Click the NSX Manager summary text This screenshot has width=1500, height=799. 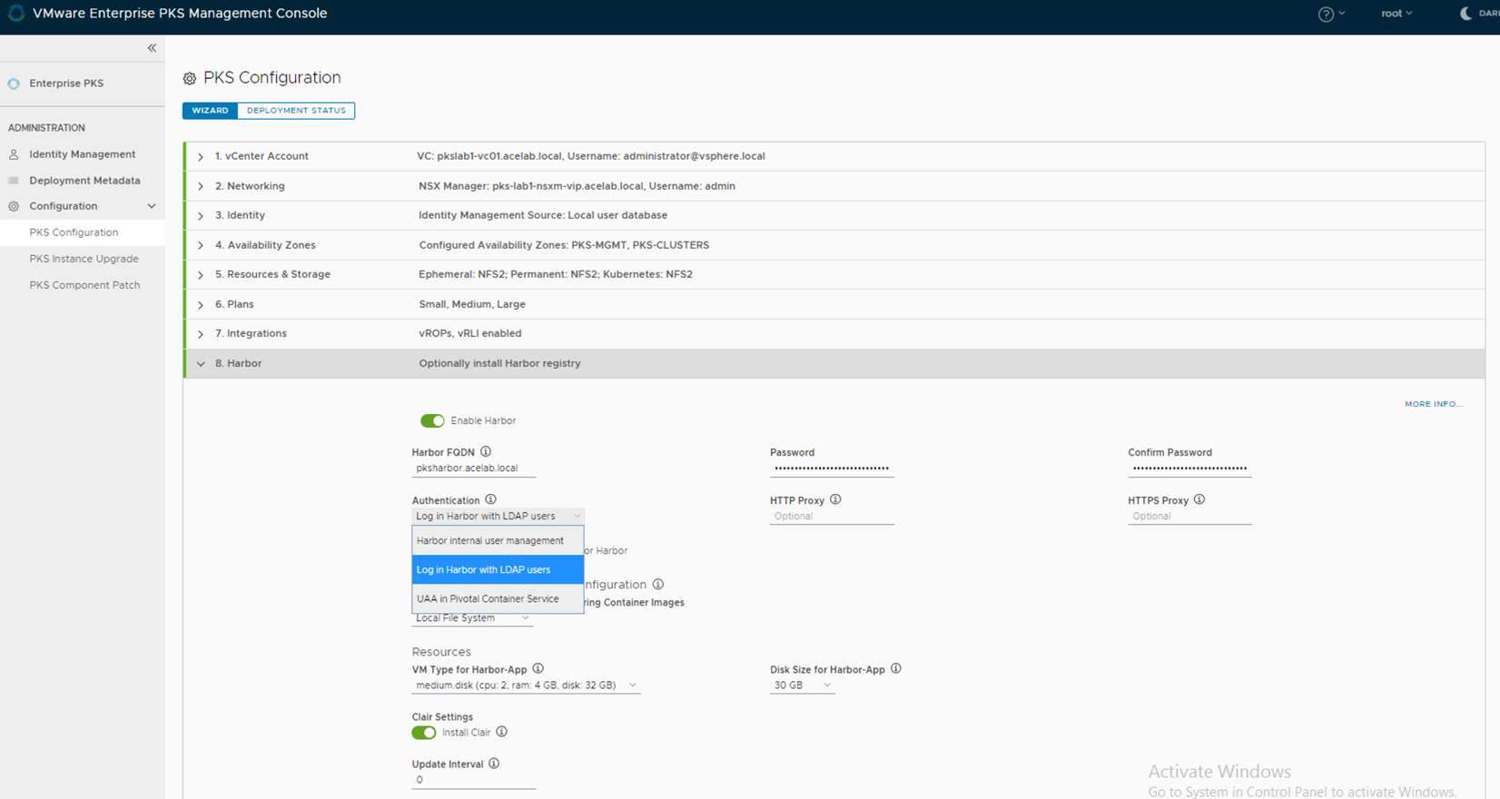point(577,186)
